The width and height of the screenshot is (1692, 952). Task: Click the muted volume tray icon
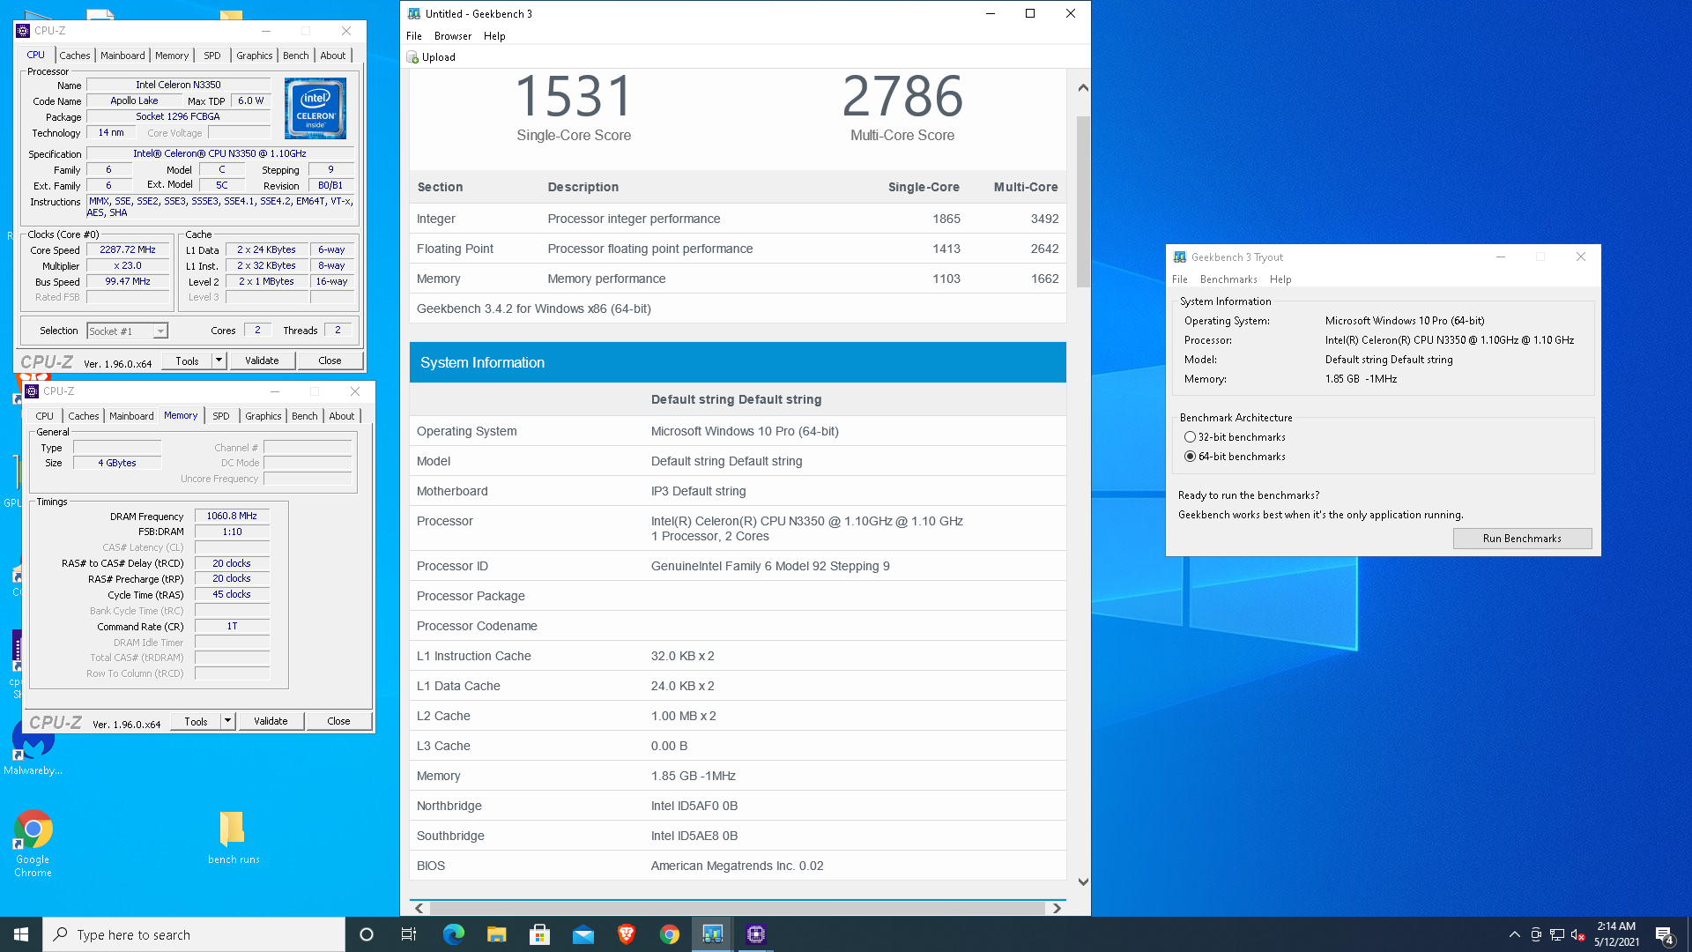coord(1578,934)
